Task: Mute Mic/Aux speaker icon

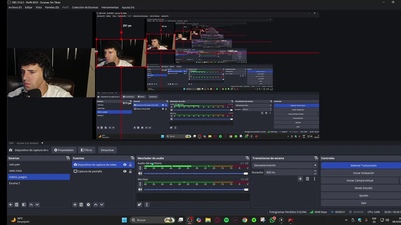Action: [140, 189]
